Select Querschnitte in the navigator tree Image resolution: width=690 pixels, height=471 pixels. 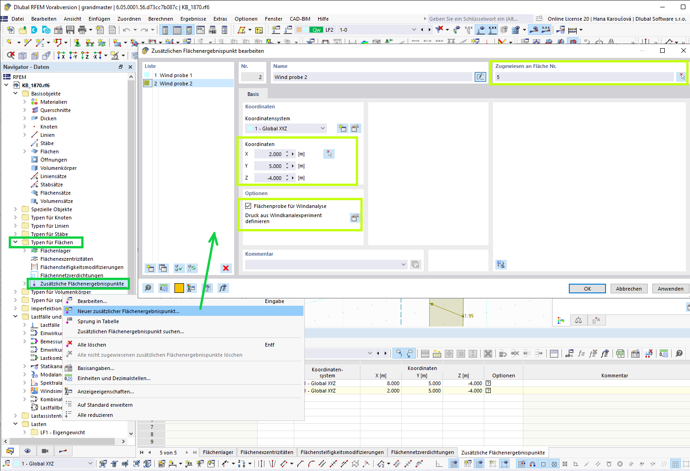[55, 110]
